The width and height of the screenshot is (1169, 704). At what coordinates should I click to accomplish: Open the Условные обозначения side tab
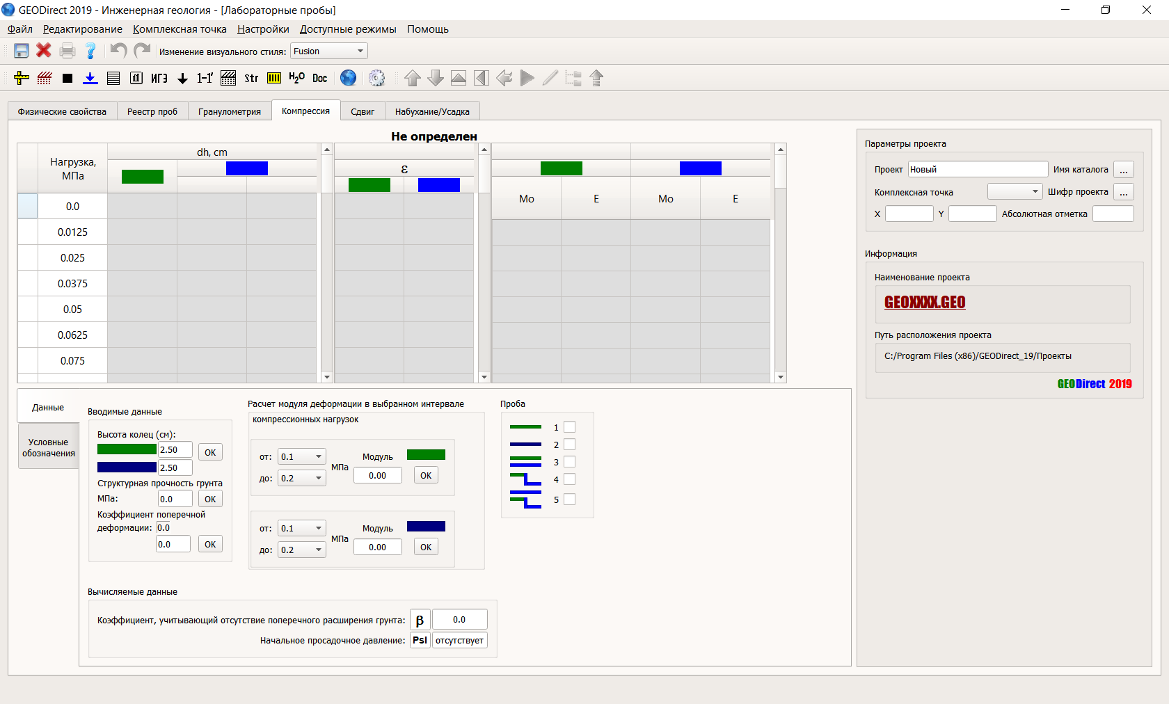[x=49, y=447]
